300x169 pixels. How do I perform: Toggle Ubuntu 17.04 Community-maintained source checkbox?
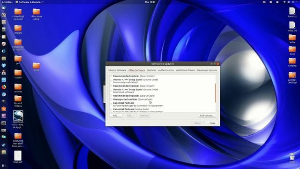click(x=111, y=81)
